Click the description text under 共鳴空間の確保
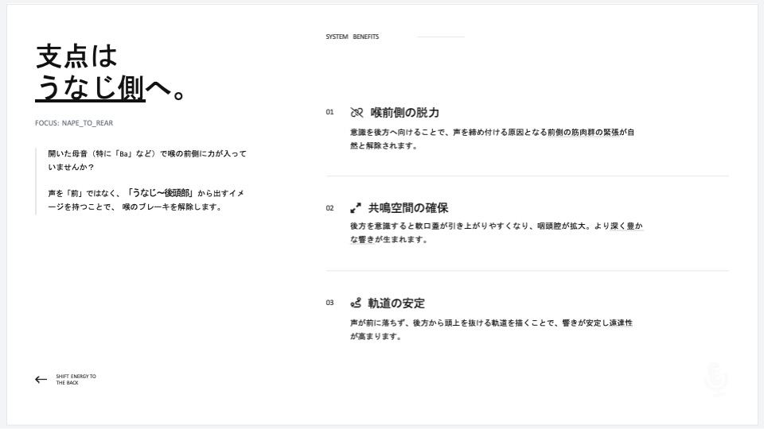The width and height of the screenshot is (764, 429). coord(496,233)
